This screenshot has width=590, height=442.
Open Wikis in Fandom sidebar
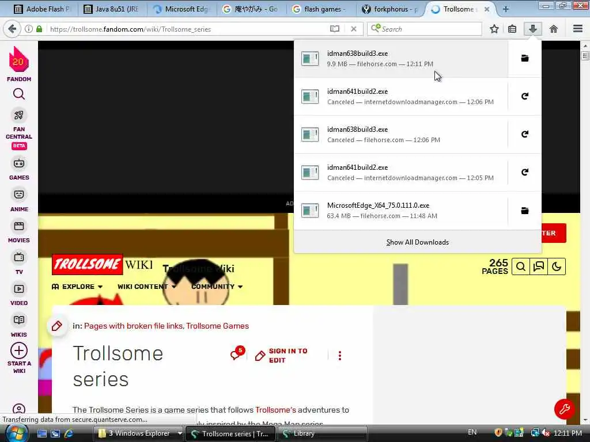[x=19, y=326]
